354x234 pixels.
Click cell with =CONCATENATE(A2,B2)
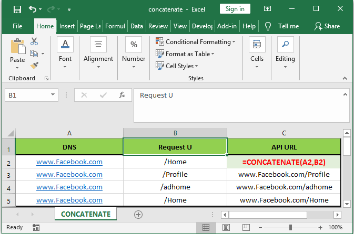coord(284,162)
